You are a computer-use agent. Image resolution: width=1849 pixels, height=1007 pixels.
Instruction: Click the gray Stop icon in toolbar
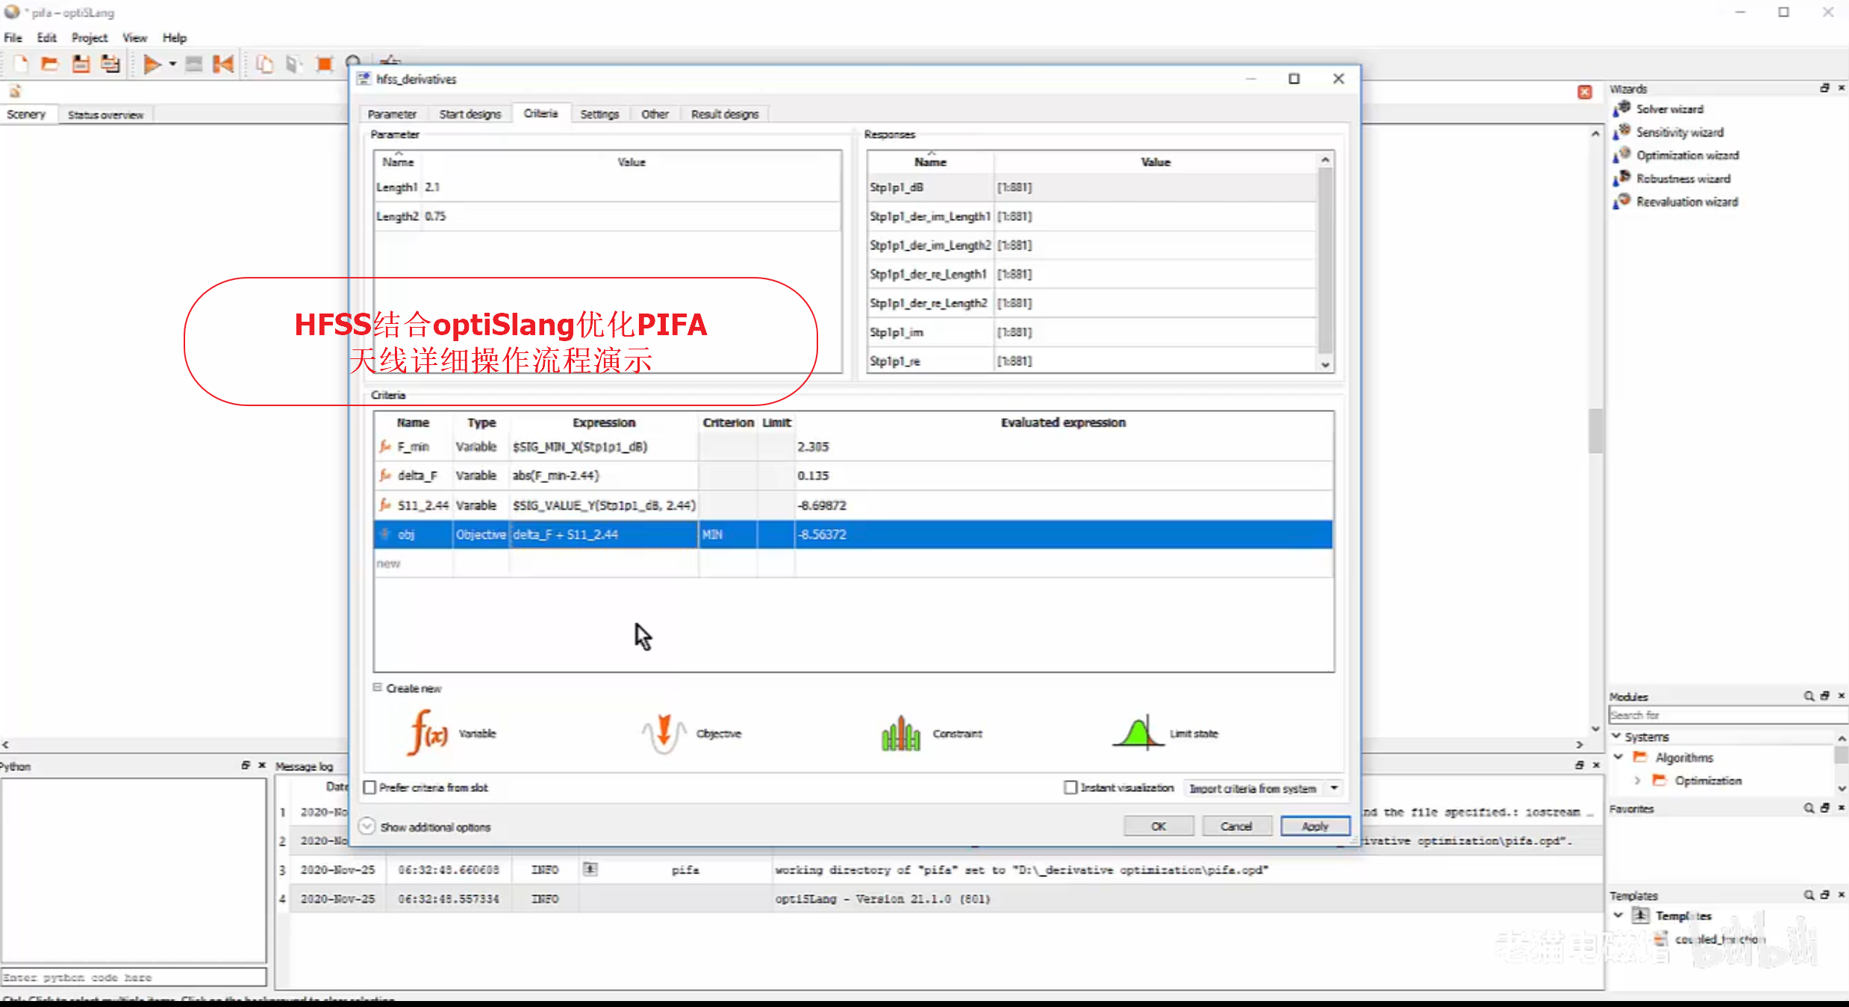(x=193, y=64)
